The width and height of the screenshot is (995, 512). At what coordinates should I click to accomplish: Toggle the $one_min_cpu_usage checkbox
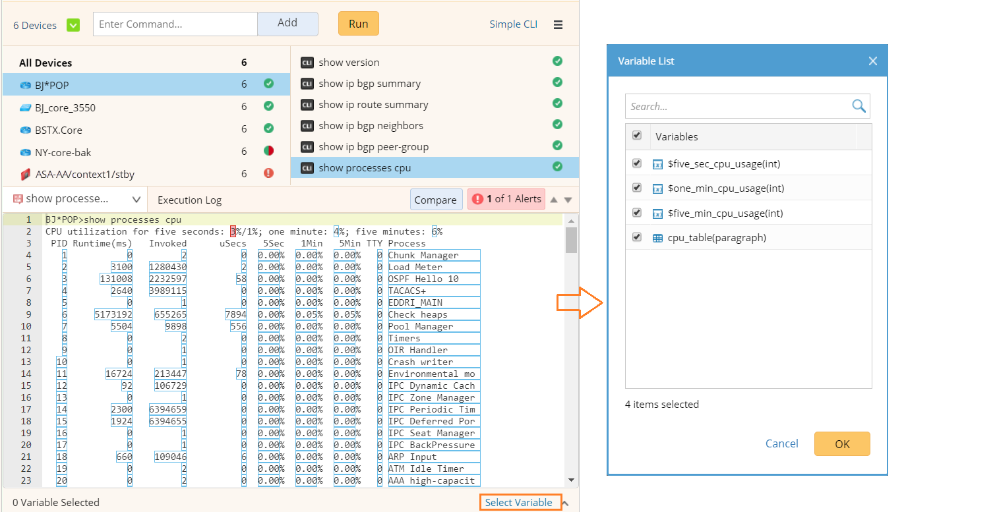(x=637, y=188)
